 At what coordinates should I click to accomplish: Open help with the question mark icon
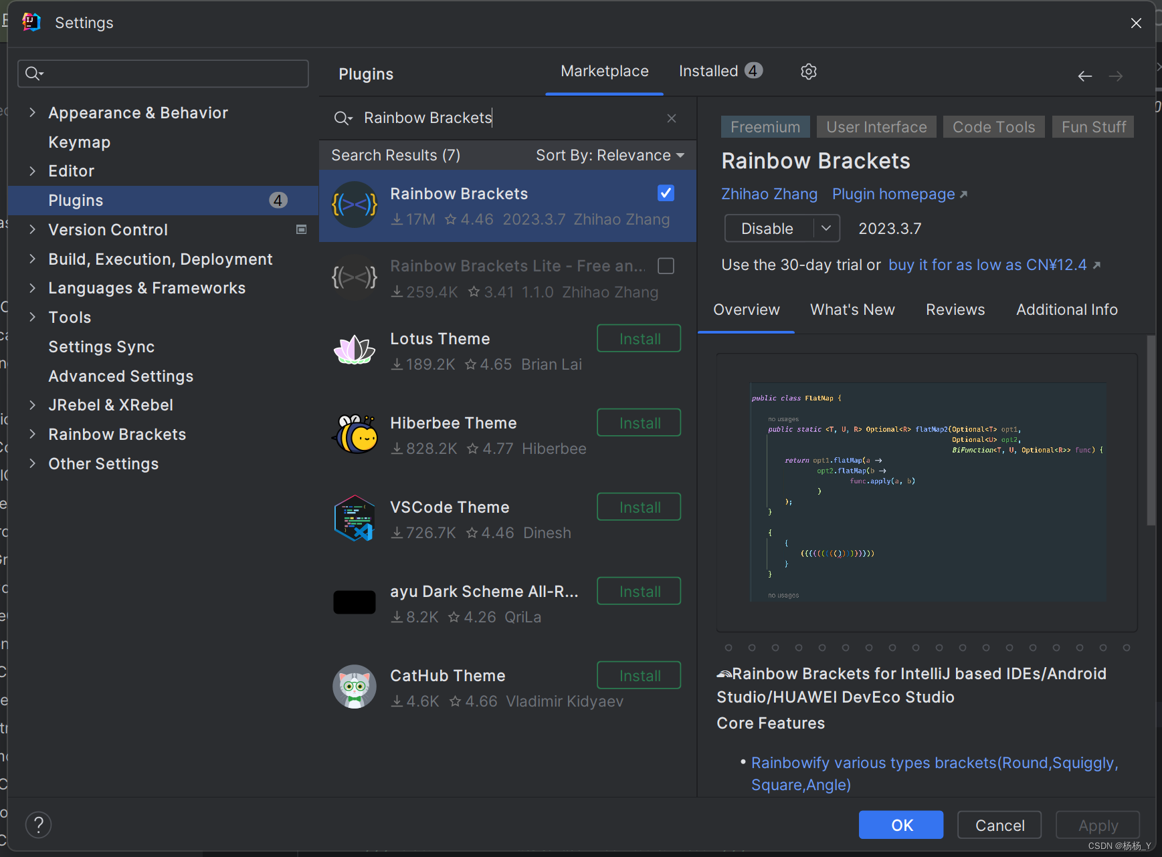coord(38,825)
